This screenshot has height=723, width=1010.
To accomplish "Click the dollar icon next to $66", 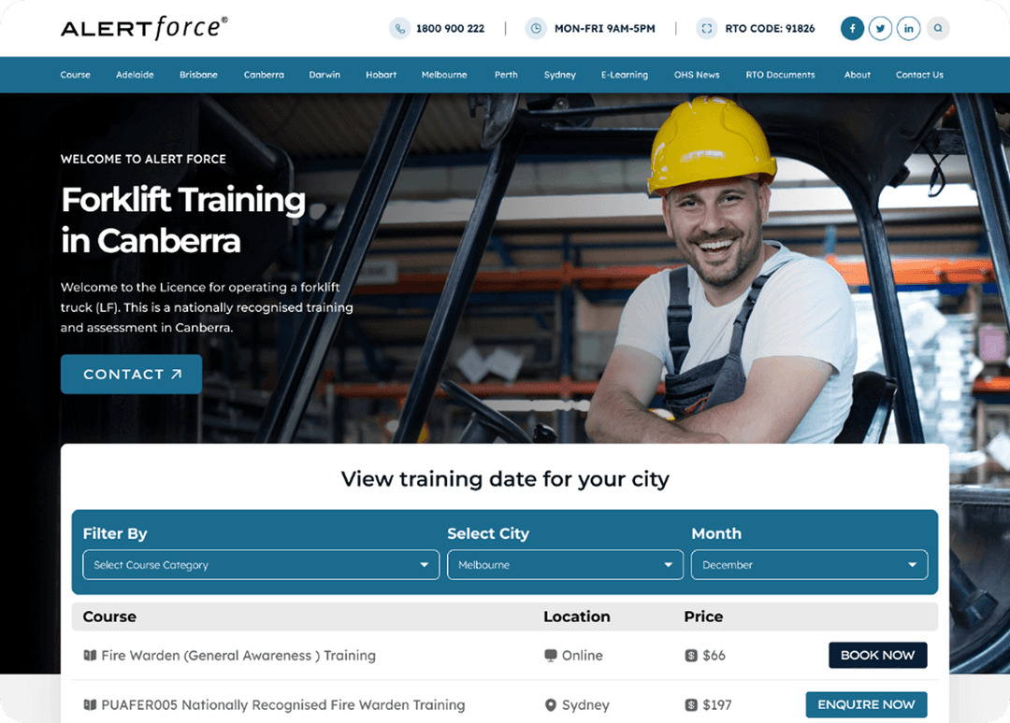I will [x=691, y=656].
